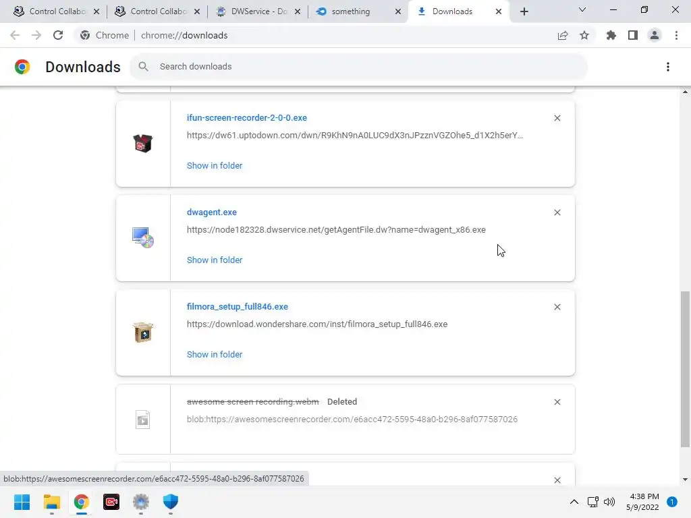Open the Windows Start menu
Screen dimensions: 691x518
[22, 502]
